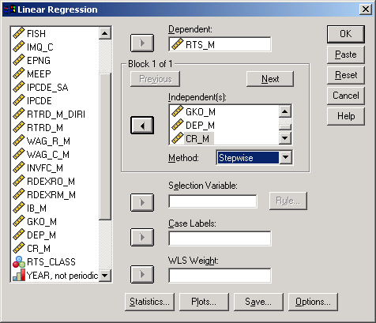Screen dimensions: 376x323
Task: Select WAG_C_M in the variable list
Action: [x=48, y=154]
